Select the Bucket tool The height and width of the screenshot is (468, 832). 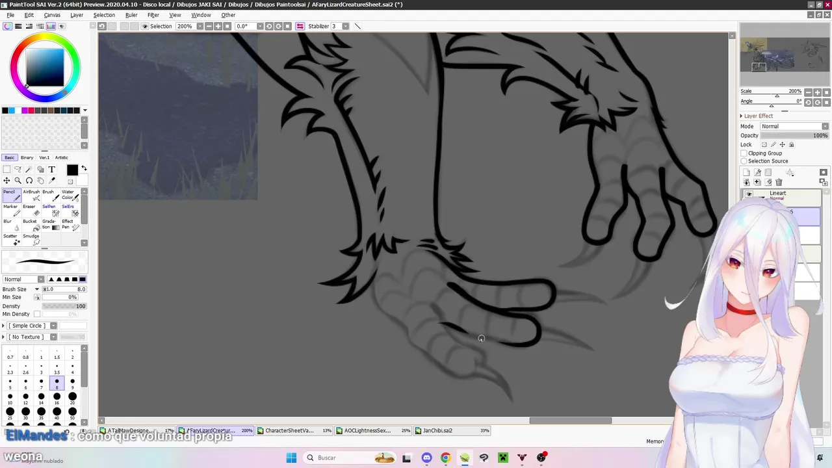pyautogui.click(x=31, y=225)
